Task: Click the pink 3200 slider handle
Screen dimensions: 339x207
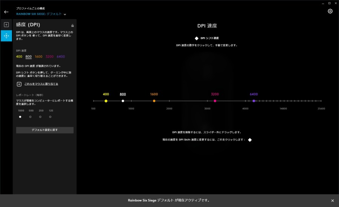Action: [x=215, y=101]
